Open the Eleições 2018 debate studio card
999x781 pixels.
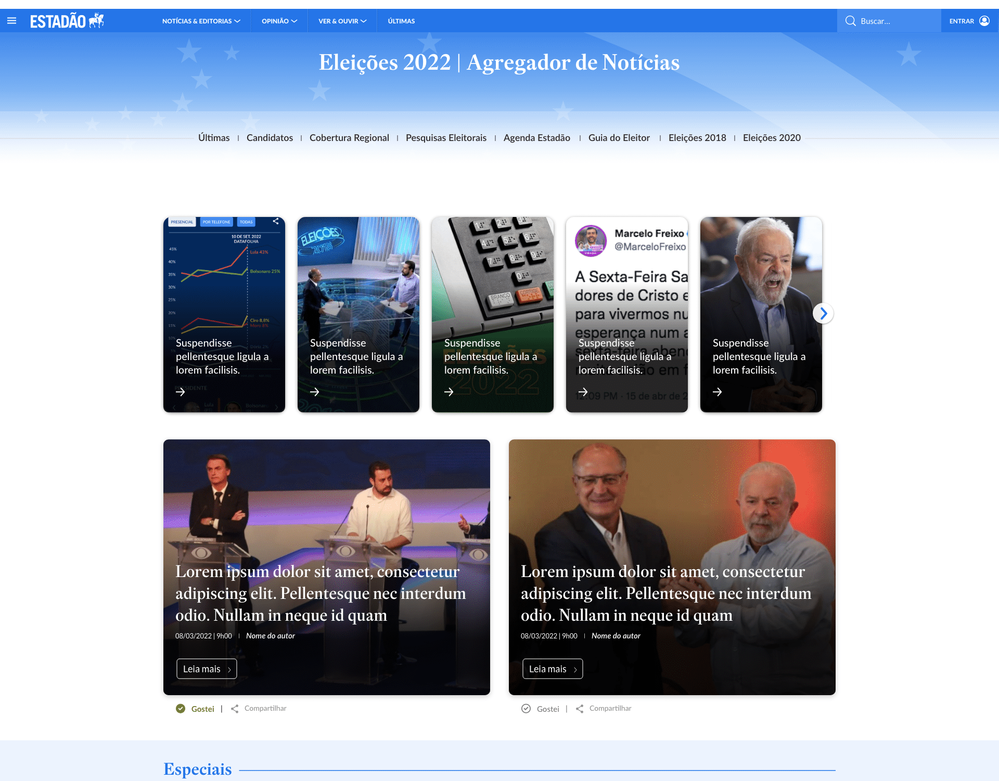coord(358,314)
